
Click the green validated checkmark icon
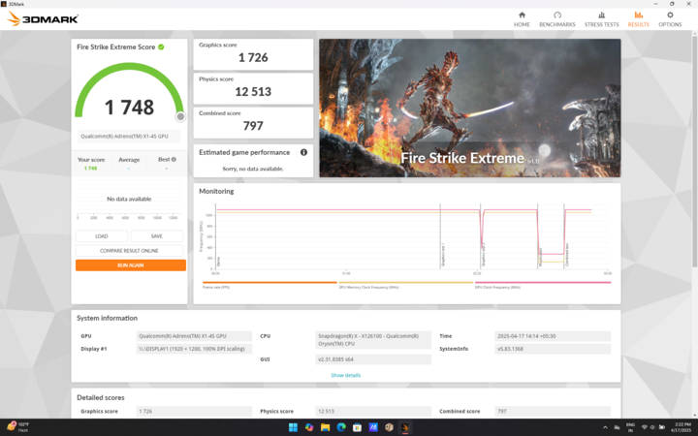click(x=161, y=47)
